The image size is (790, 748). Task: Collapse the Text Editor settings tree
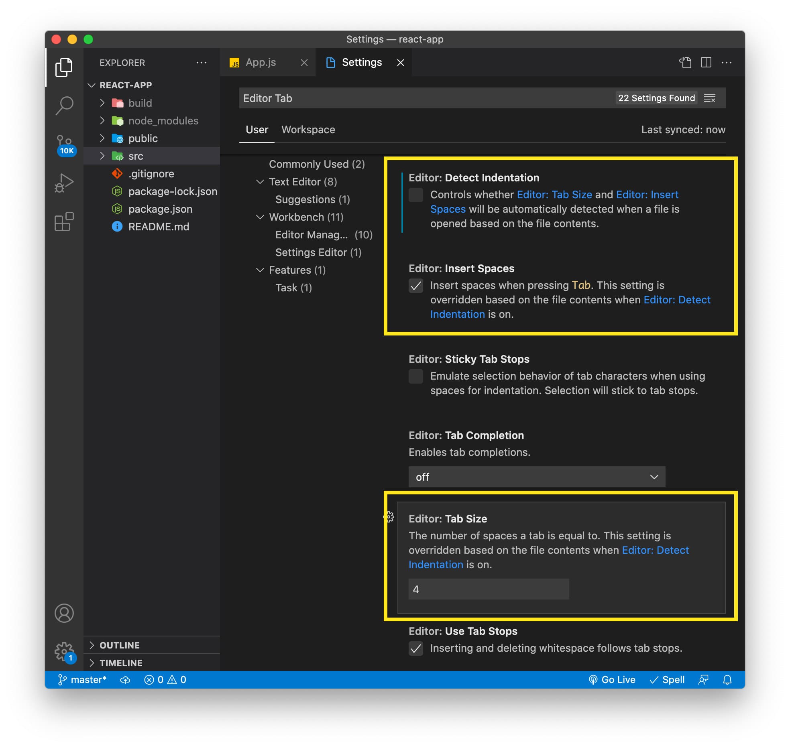(x=260, y=181)
